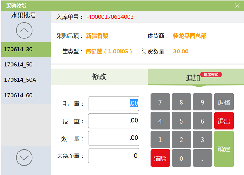Viewport: 244px width, 175px height.
Task: Click the 皮重 input field
Action: point(113,121)
